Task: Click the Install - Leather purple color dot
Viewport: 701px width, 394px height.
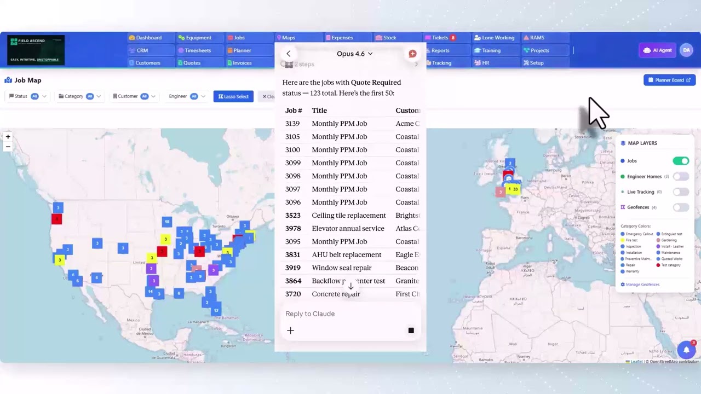Action: pos(658,246)
